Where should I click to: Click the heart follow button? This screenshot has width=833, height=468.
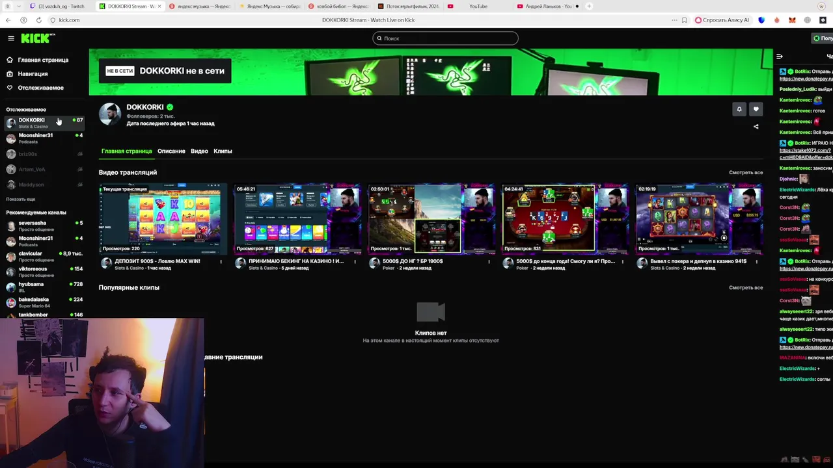756,109
